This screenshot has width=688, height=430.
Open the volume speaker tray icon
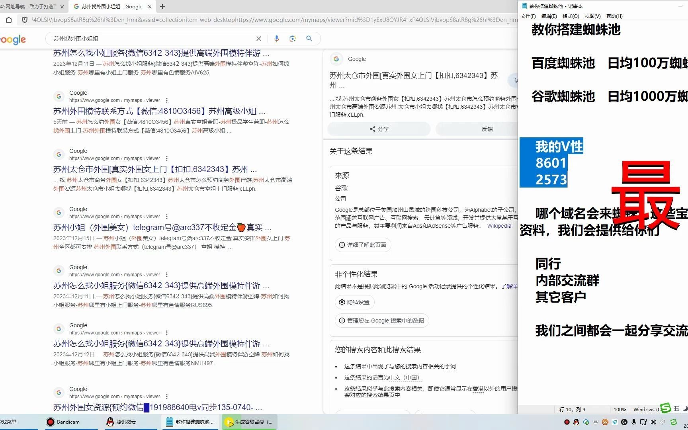[x=653, y=422]
